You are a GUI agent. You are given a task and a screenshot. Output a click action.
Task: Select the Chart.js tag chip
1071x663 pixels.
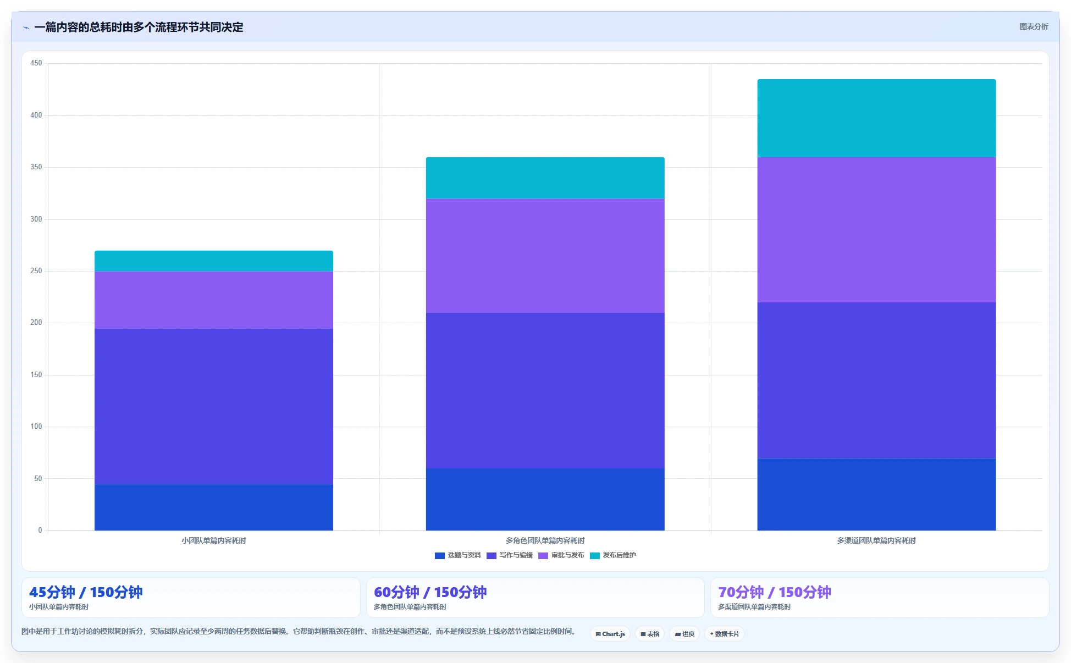click(610, 634)
